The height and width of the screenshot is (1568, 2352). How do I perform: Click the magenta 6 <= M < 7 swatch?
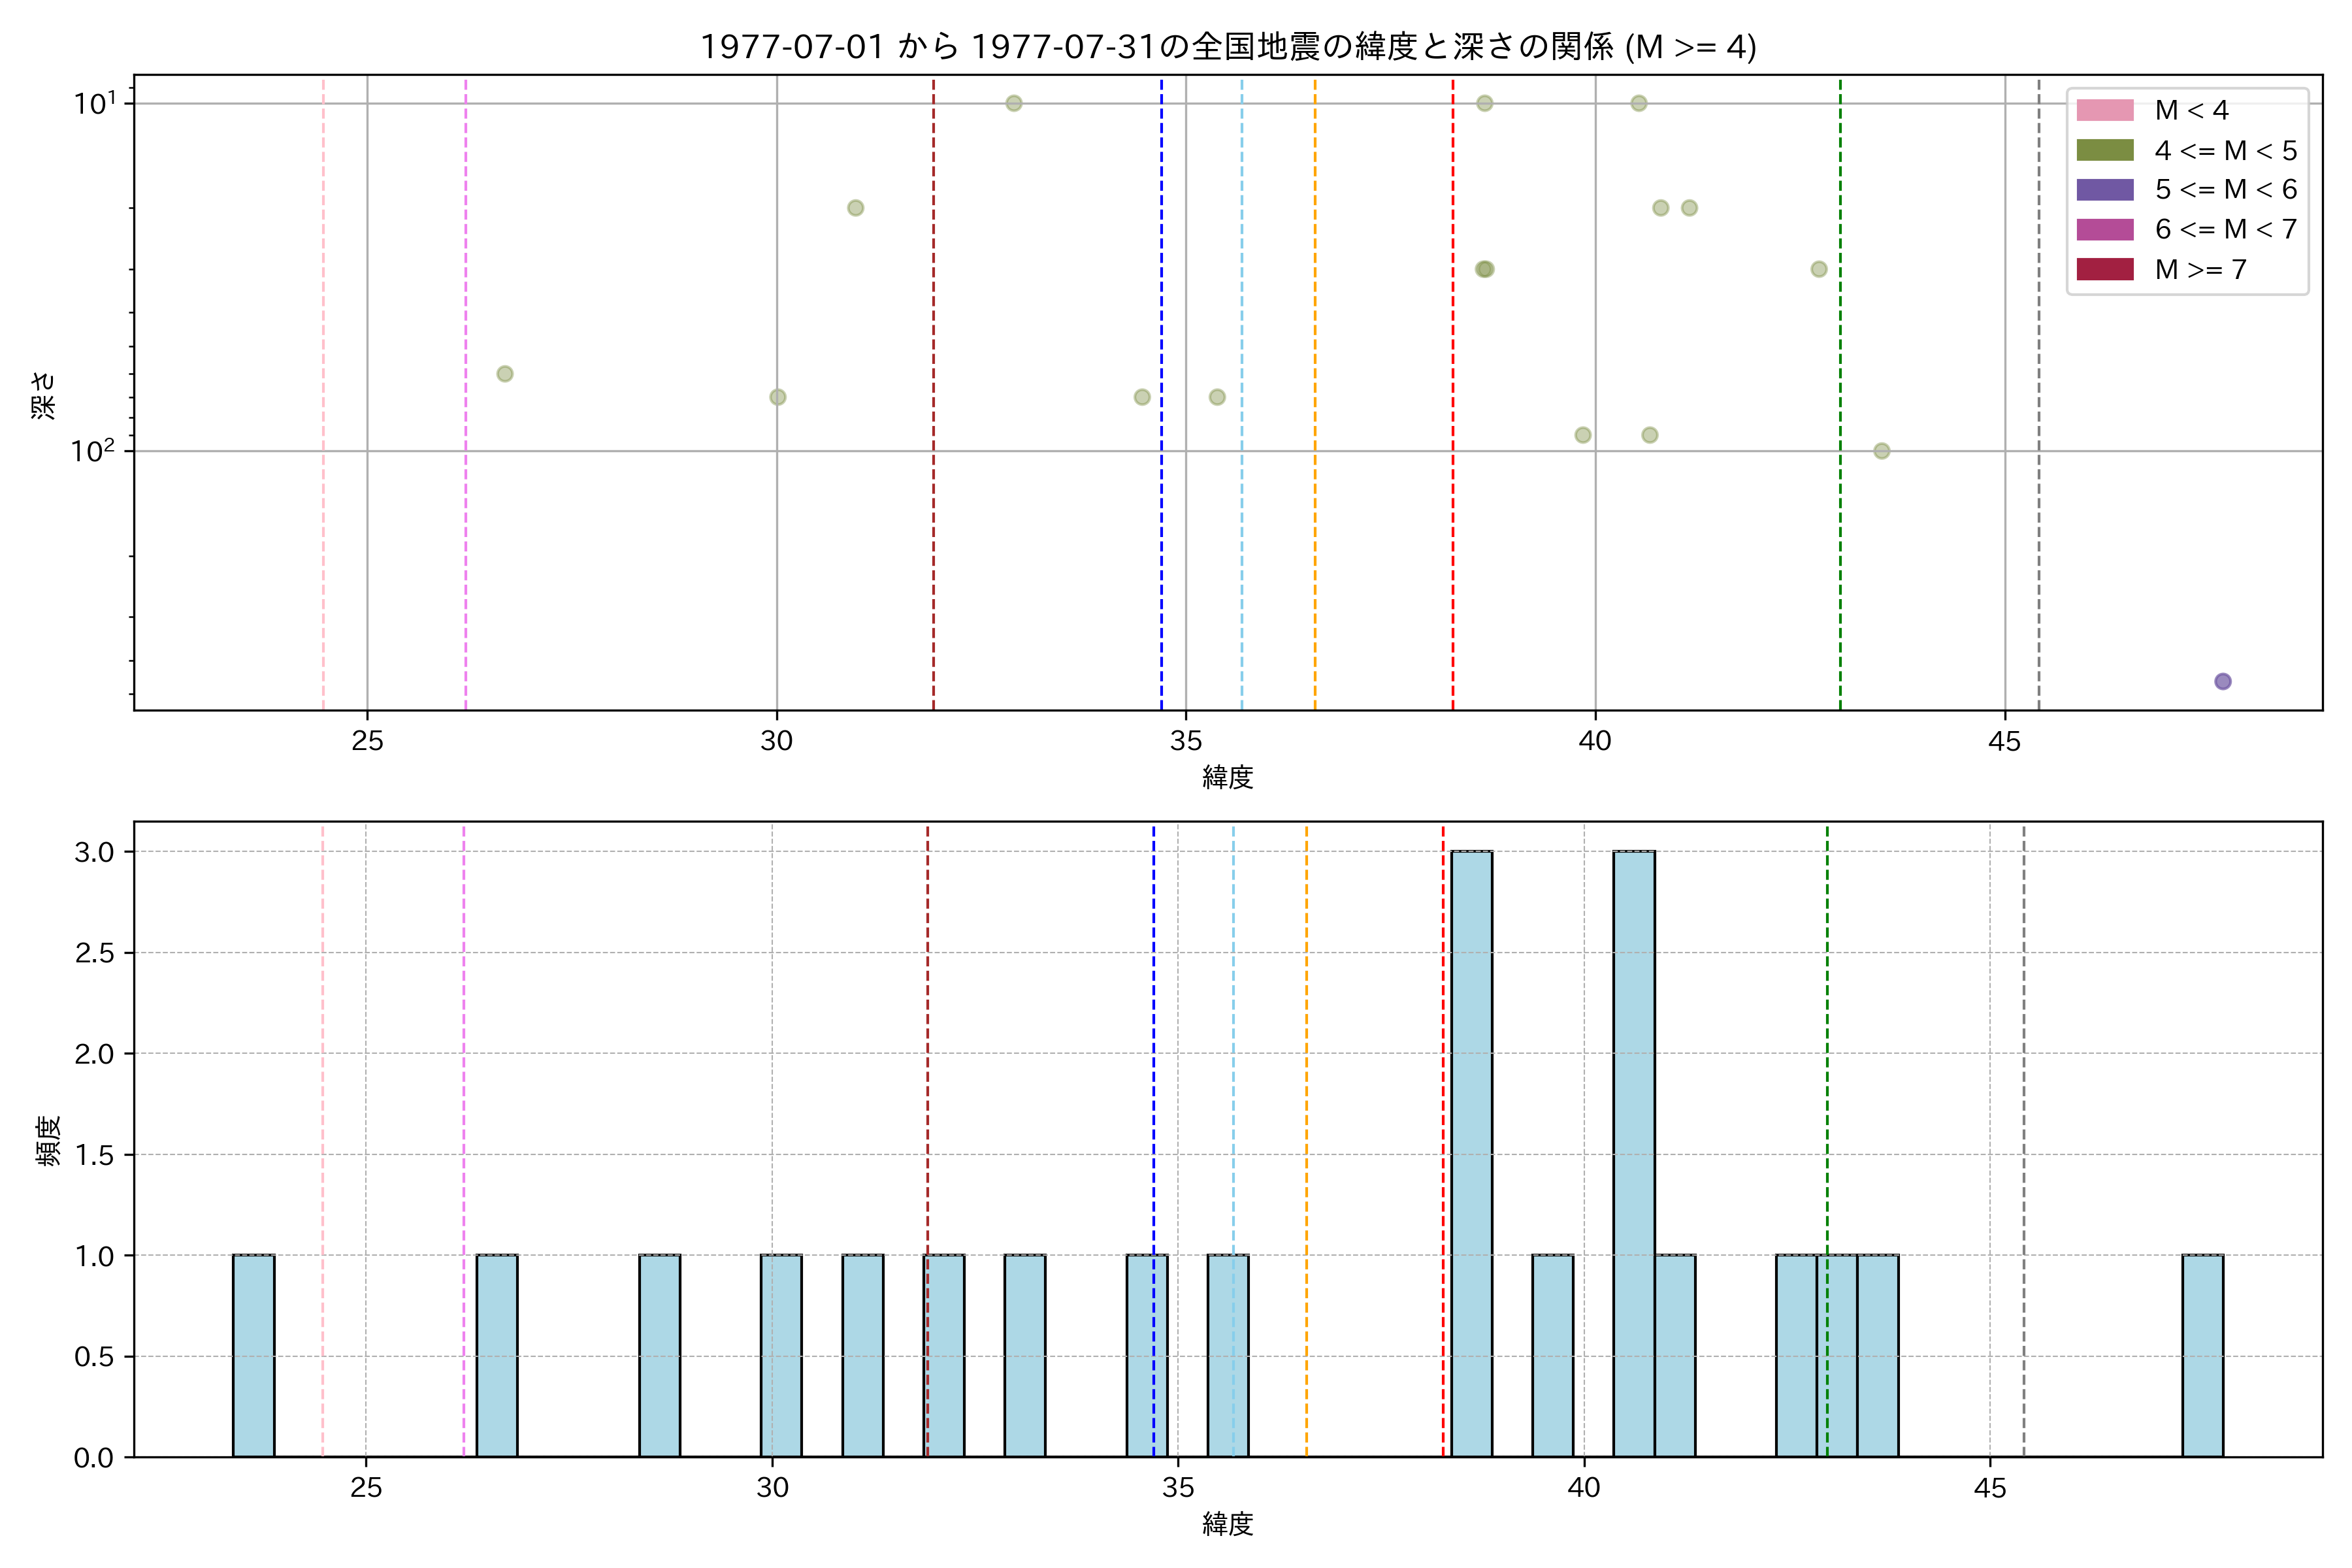pyautogui.click(x=2105, y=229)
